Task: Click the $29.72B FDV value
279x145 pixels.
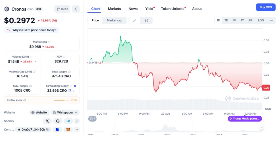Action: (x=61, y=61)
